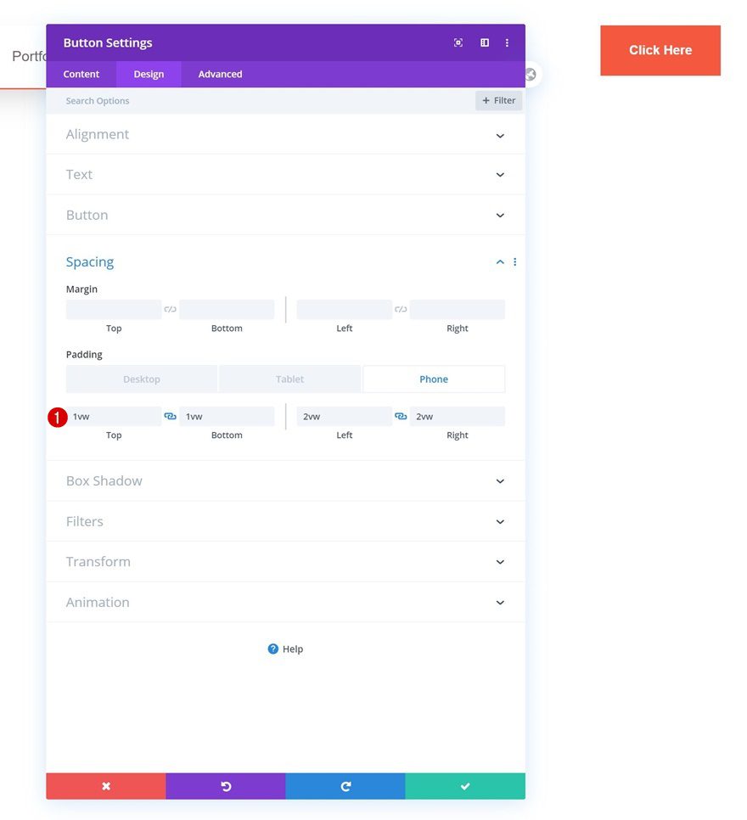Open the Button Settings three-dot menu
This screenshot has height=820, width=747.
click(507, 42)
